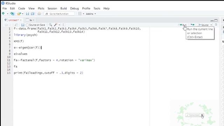224x126 pixels.
Task: Show document in new window icon
Action: 16,25
